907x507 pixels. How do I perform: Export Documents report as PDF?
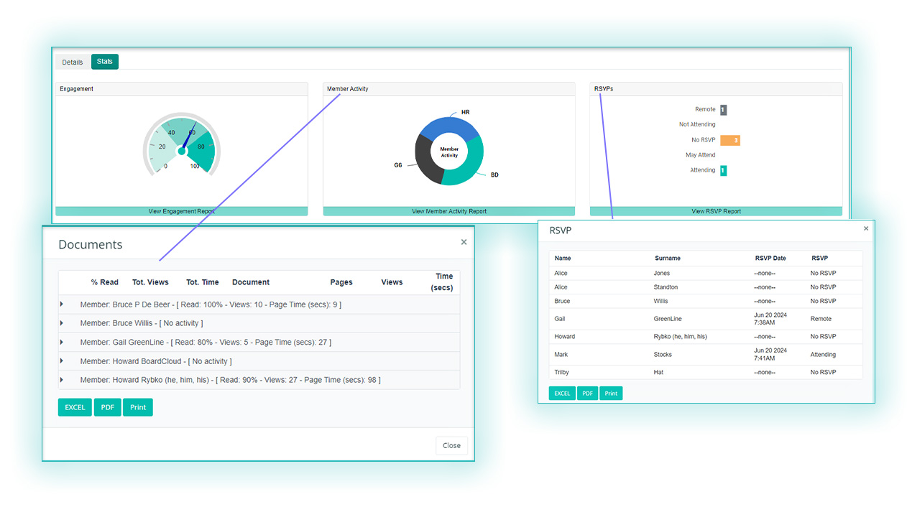(x=107, y=407)
